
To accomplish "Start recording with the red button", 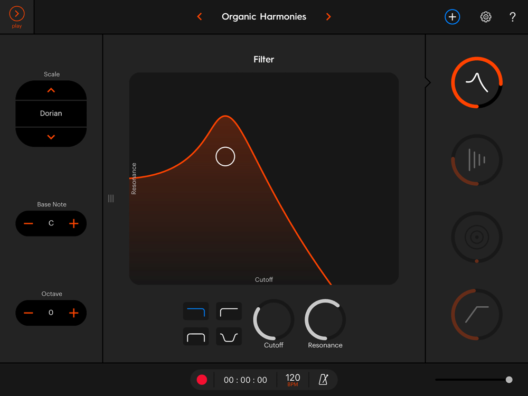I will pyautogui.click(x=202, y=380).
